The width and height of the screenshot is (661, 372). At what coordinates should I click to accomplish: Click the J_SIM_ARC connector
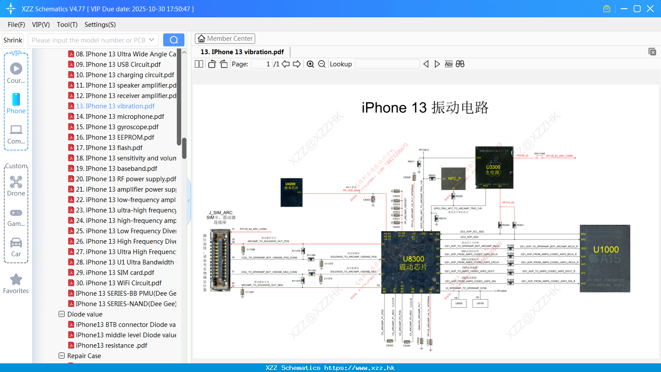(x=220, y=259)
